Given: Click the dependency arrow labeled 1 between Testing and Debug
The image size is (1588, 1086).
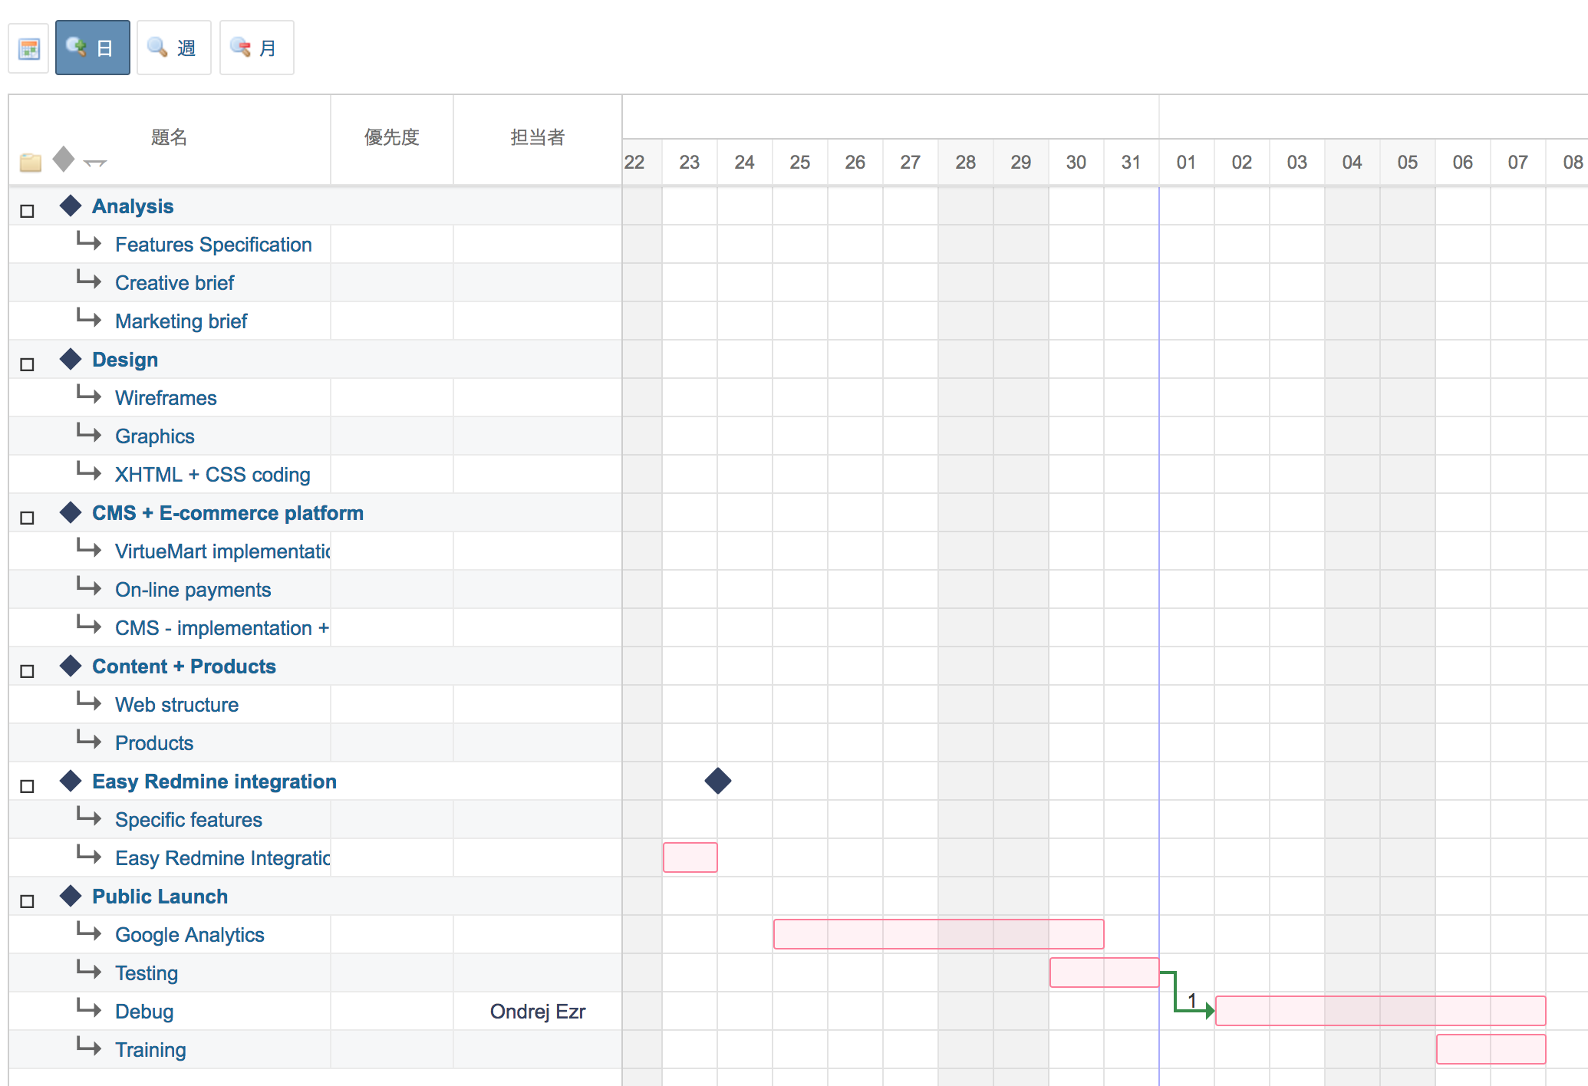Looking at the screenshot, I should tap(1191, 1001).
